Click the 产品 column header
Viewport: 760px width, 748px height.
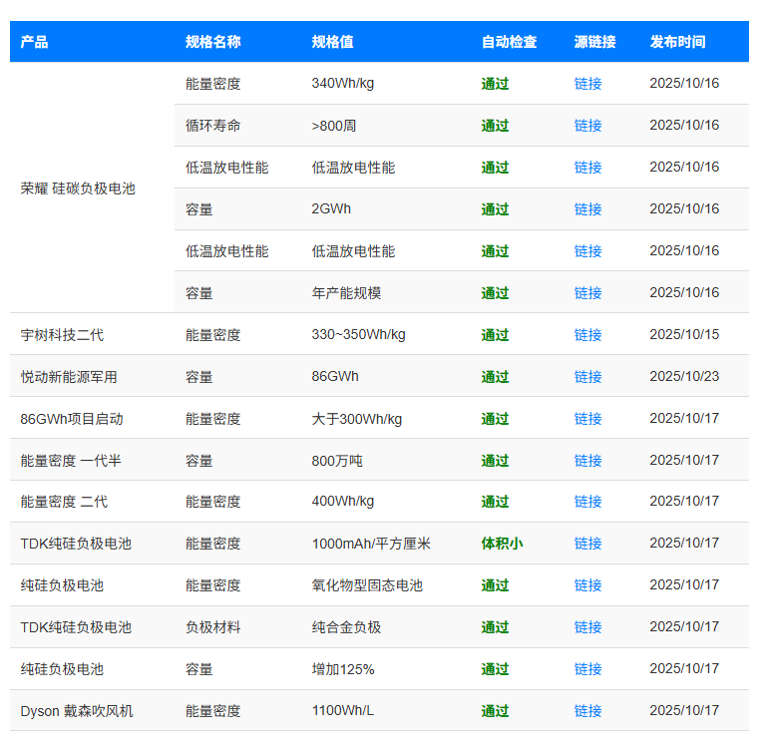point(35,42)
